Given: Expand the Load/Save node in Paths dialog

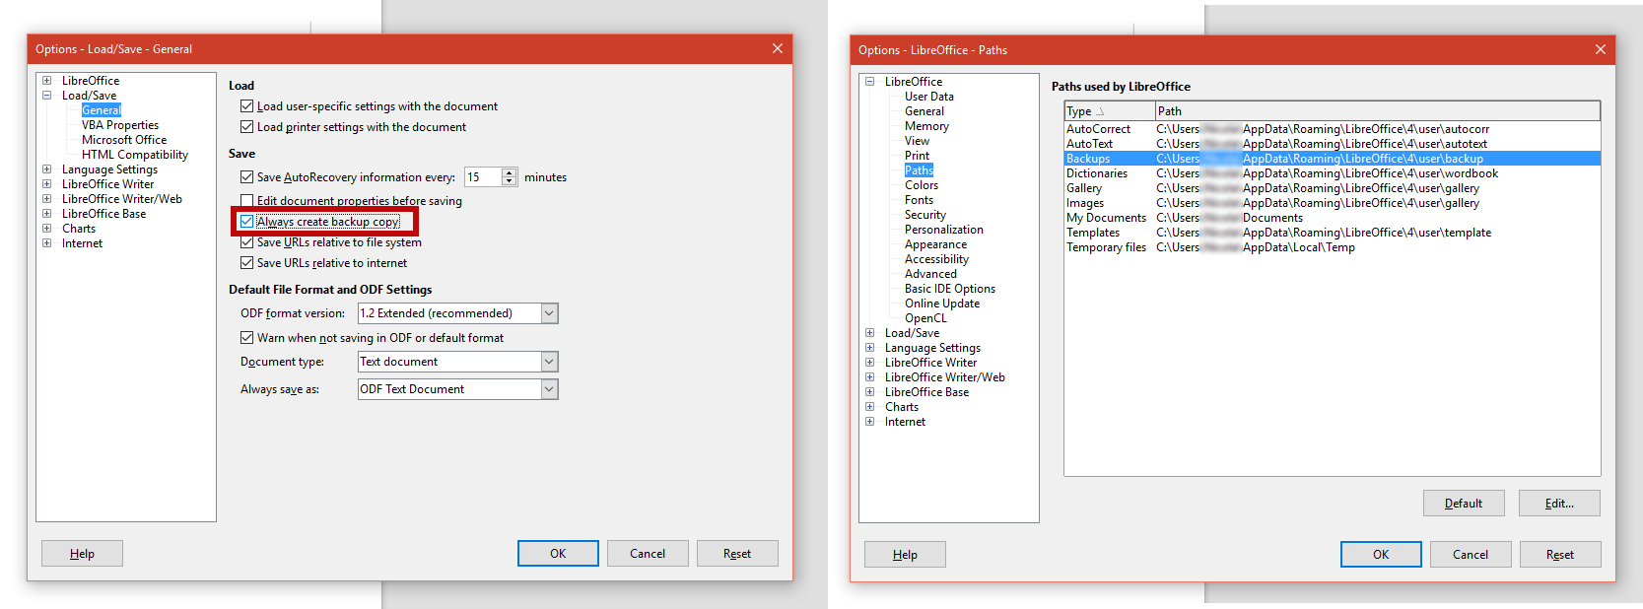Looking at the screenshot, I should pos(869,333).
